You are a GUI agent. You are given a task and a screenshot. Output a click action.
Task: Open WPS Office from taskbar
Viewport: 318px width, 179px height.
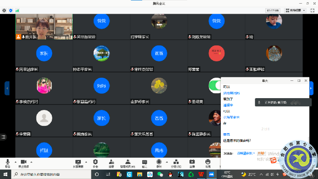coord(201,174)
